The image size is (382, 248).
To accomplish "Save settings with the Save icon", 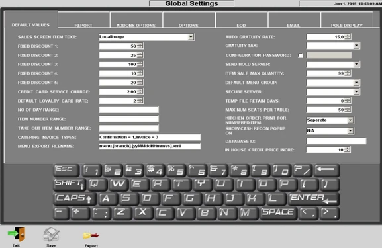I will [51, 234].
